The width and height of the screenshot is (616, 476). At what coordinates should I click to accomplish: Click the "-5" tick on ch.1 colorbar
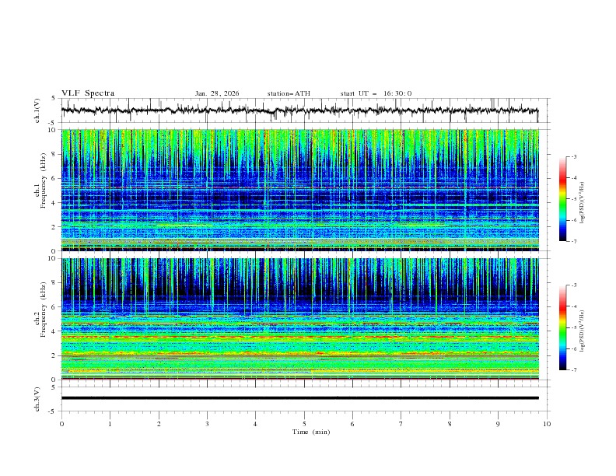tap(574, 199)
